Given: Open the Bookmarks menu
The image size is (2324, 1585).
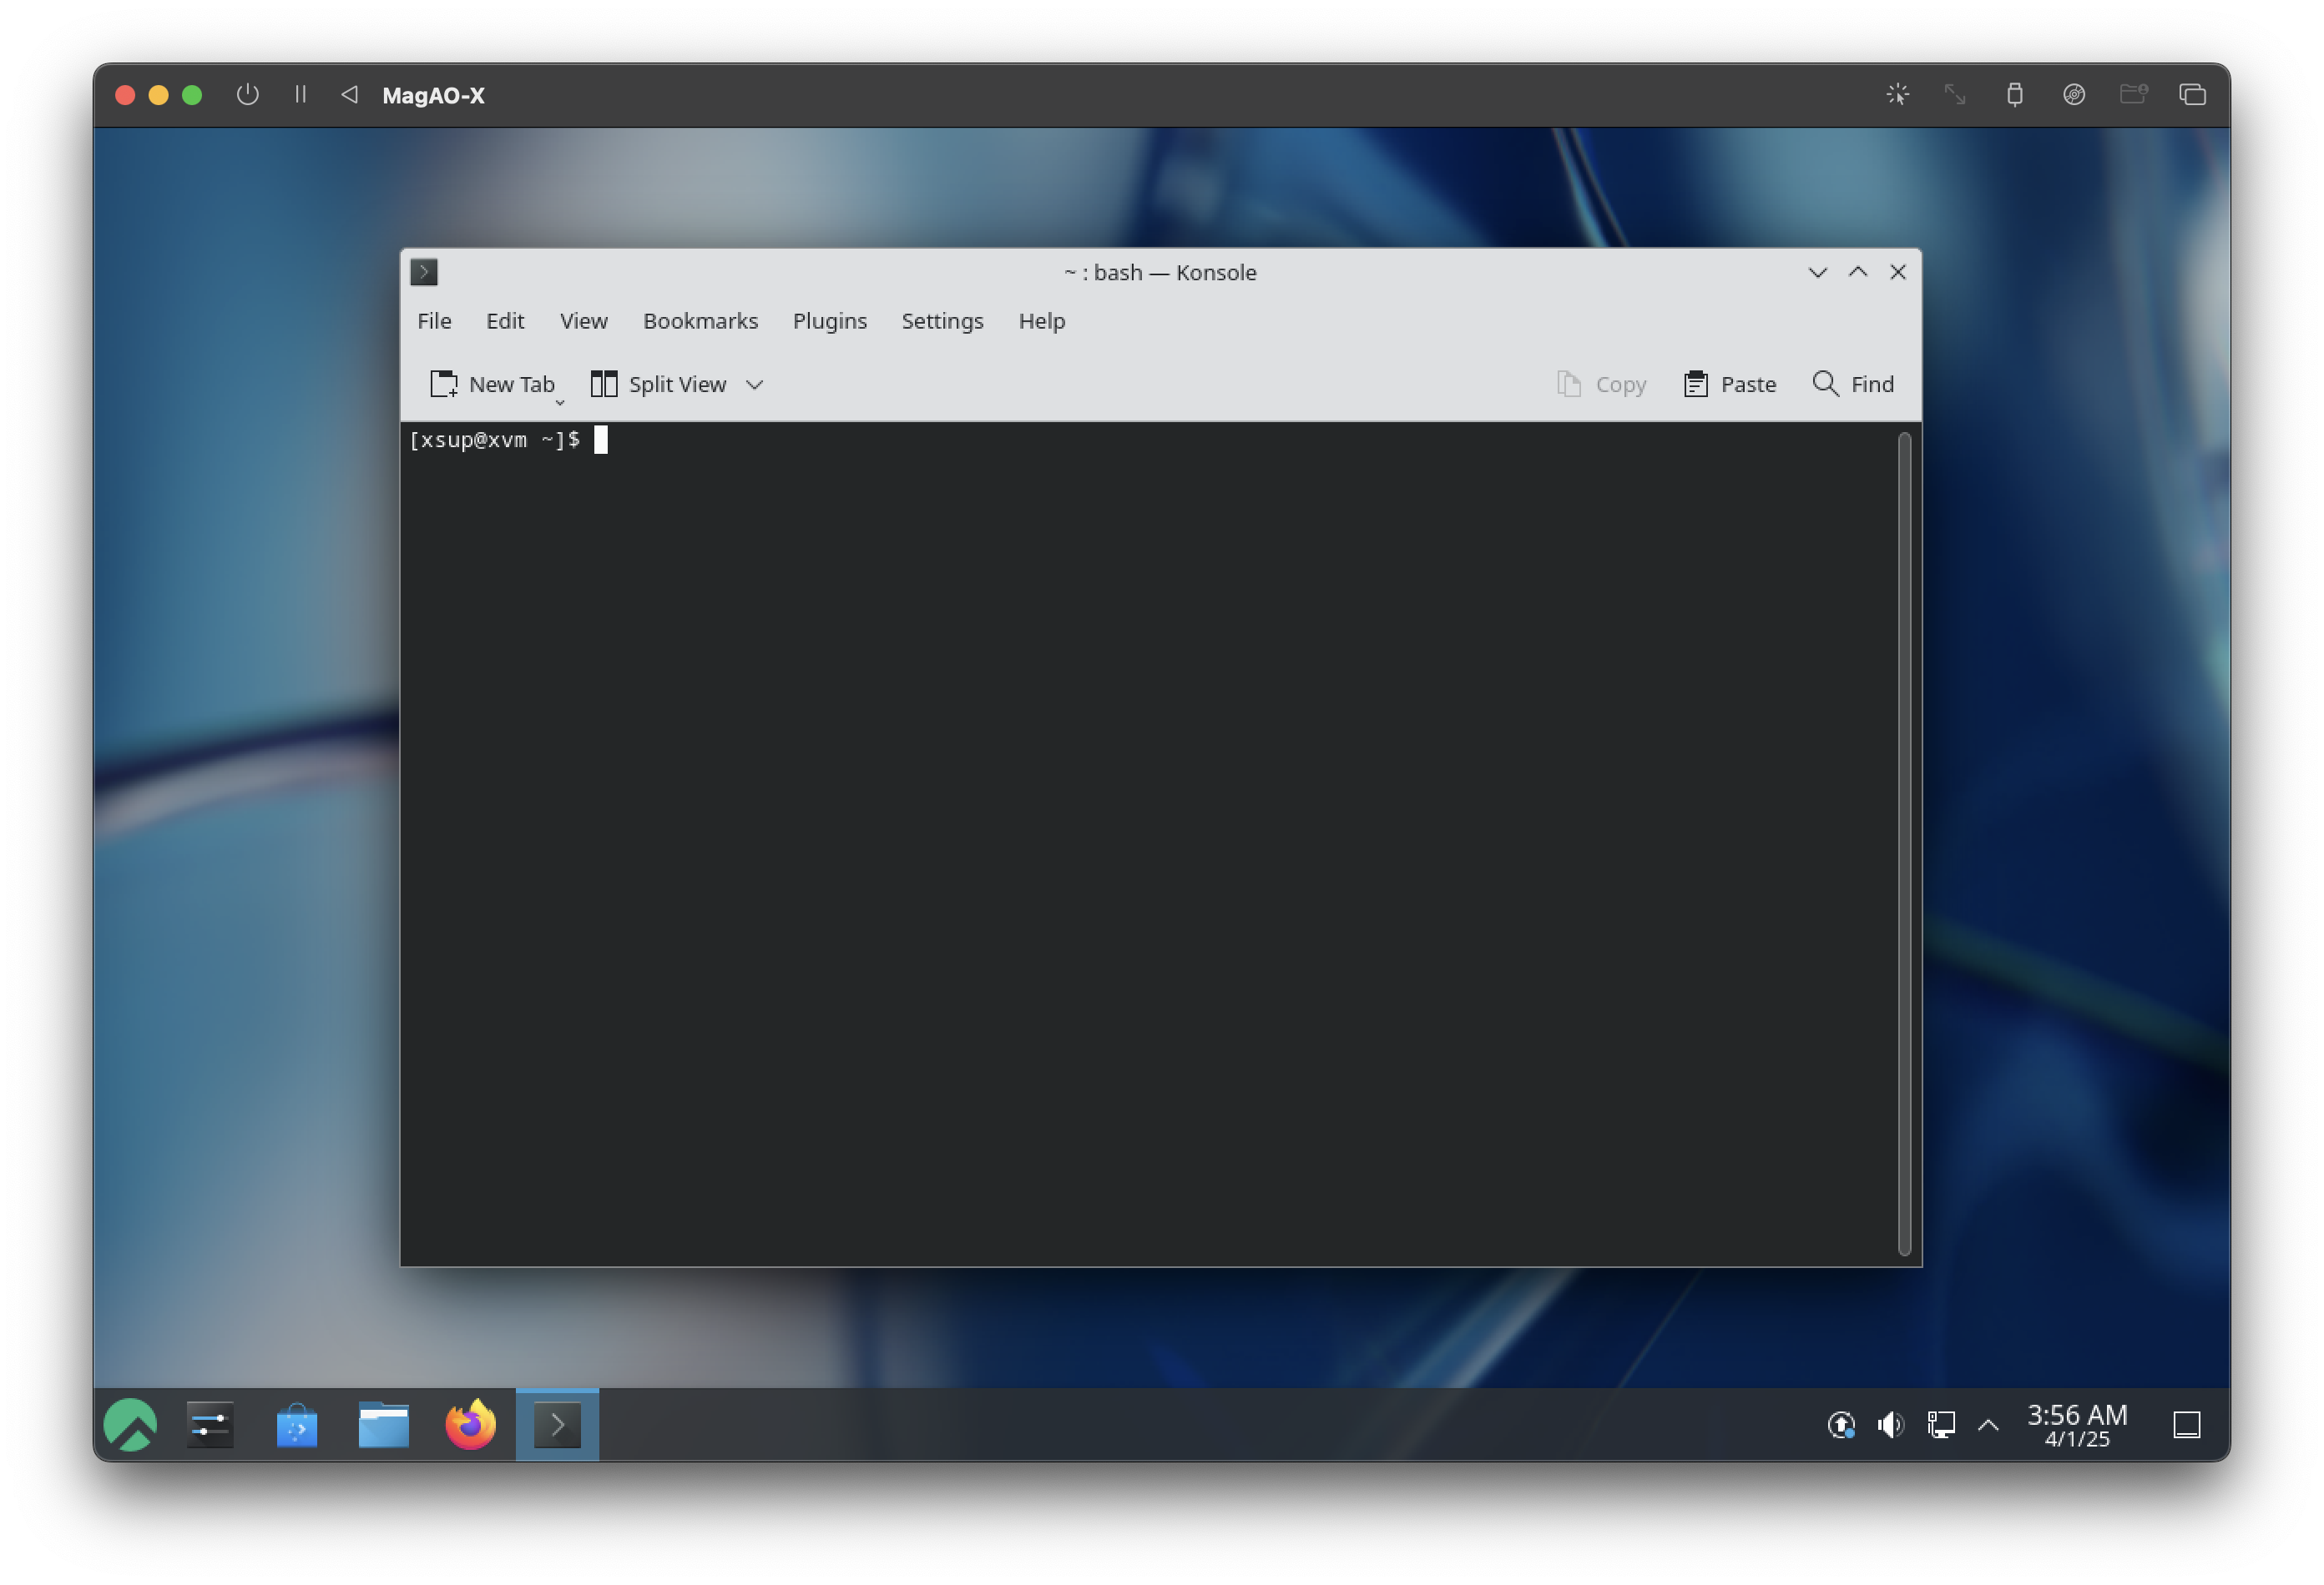Looking at the screenshot, I should (x=700, y=321).
